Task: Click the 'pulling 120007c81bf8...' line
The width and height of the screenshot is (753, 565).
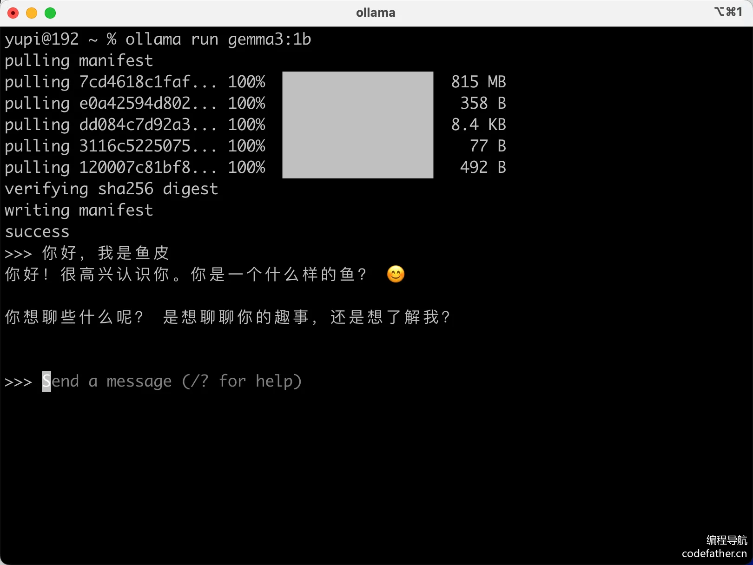Action: coord(255,168)
